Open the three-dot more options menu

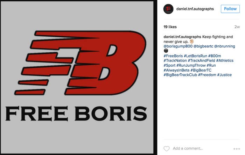point(237,149)
